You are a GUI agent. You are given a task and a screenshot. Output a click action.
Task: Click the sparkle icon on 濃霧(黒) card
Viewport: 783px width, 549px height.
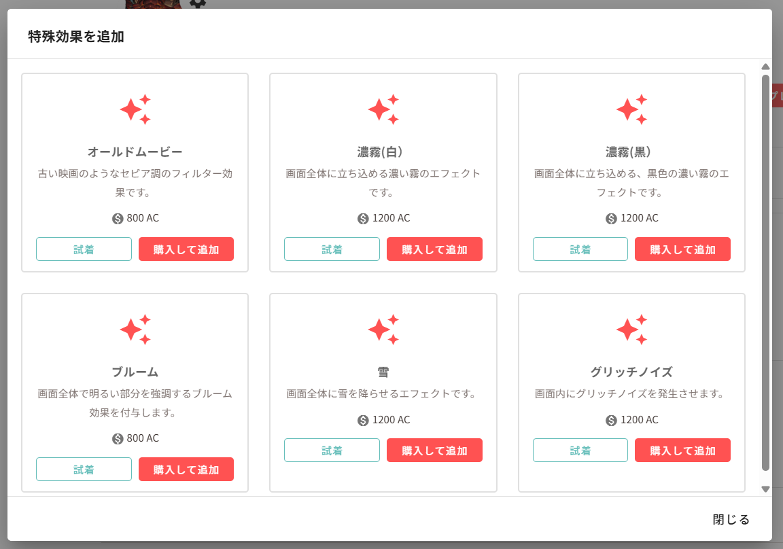pos(631,109)
